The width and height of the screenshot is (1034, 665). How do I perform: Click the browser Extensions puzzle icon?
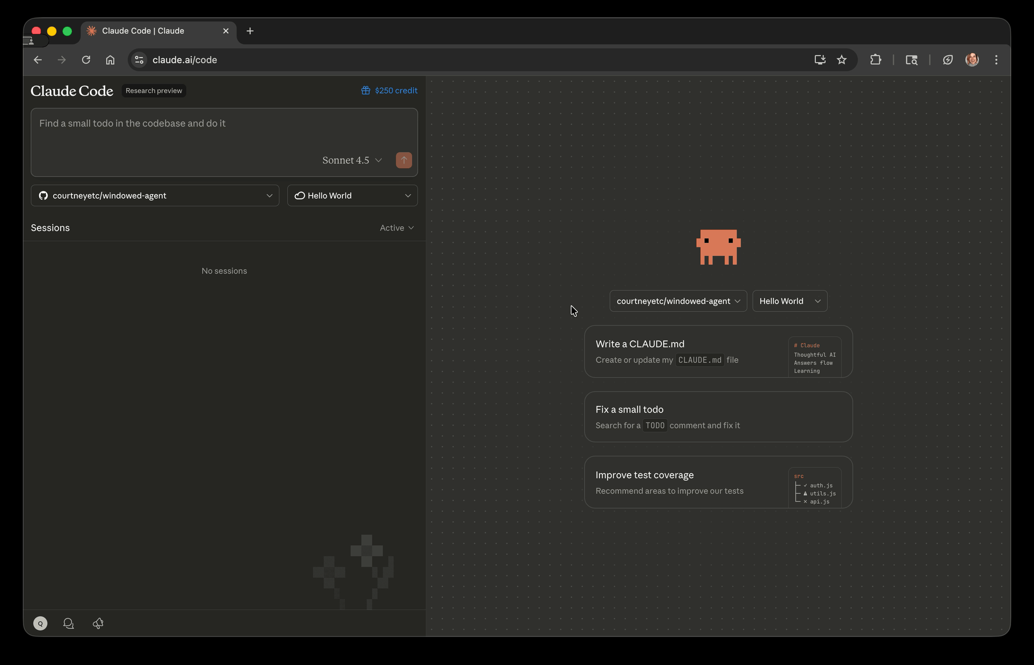(x=875, y=60)
